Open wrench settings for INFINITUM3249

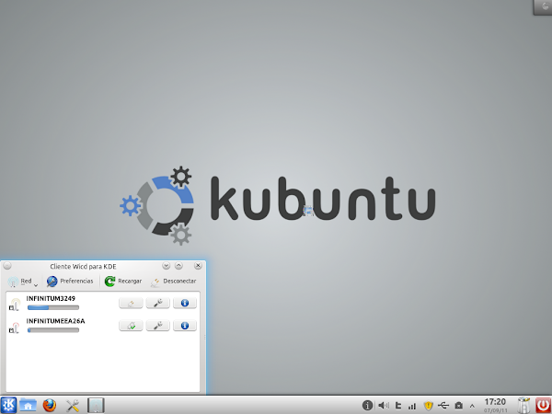click(157, 303)
